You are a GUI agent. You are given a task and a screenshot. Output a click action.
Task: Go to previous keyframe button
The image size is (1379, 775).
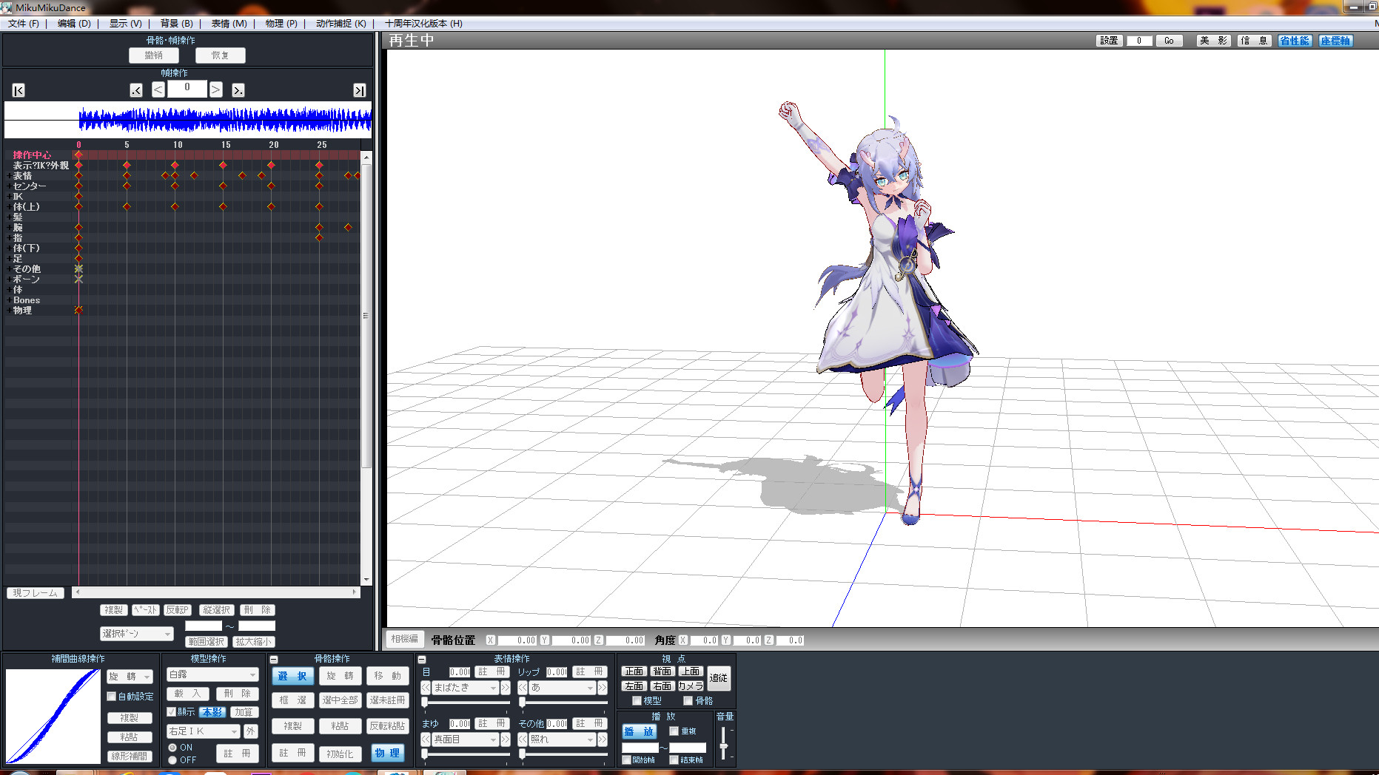point(136,90)
